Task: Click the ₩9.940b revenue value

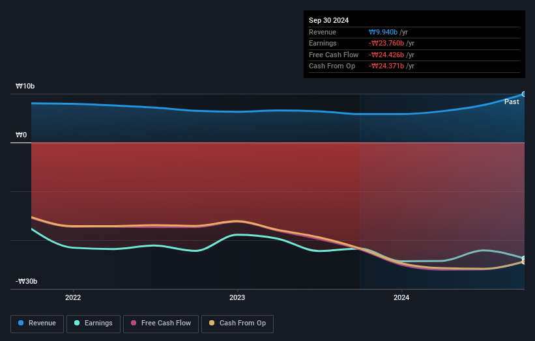Action: [383, 32]
